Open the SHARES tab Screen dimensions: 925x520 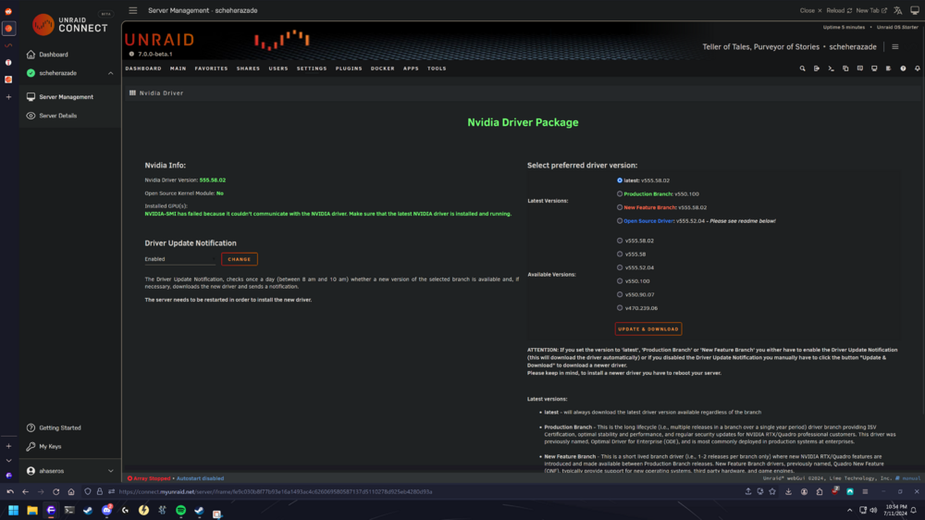tap(248, 68)
